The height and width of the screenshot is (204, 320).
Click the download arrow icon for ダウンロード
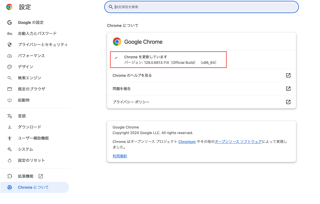(x=10, y=127)
